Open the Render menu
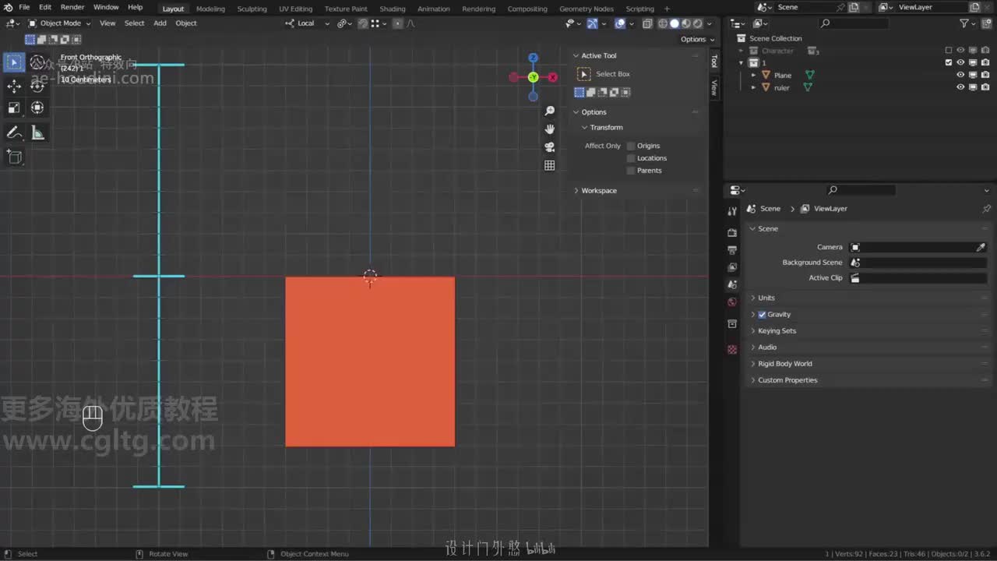997x561 pixels. coord(72,7)
